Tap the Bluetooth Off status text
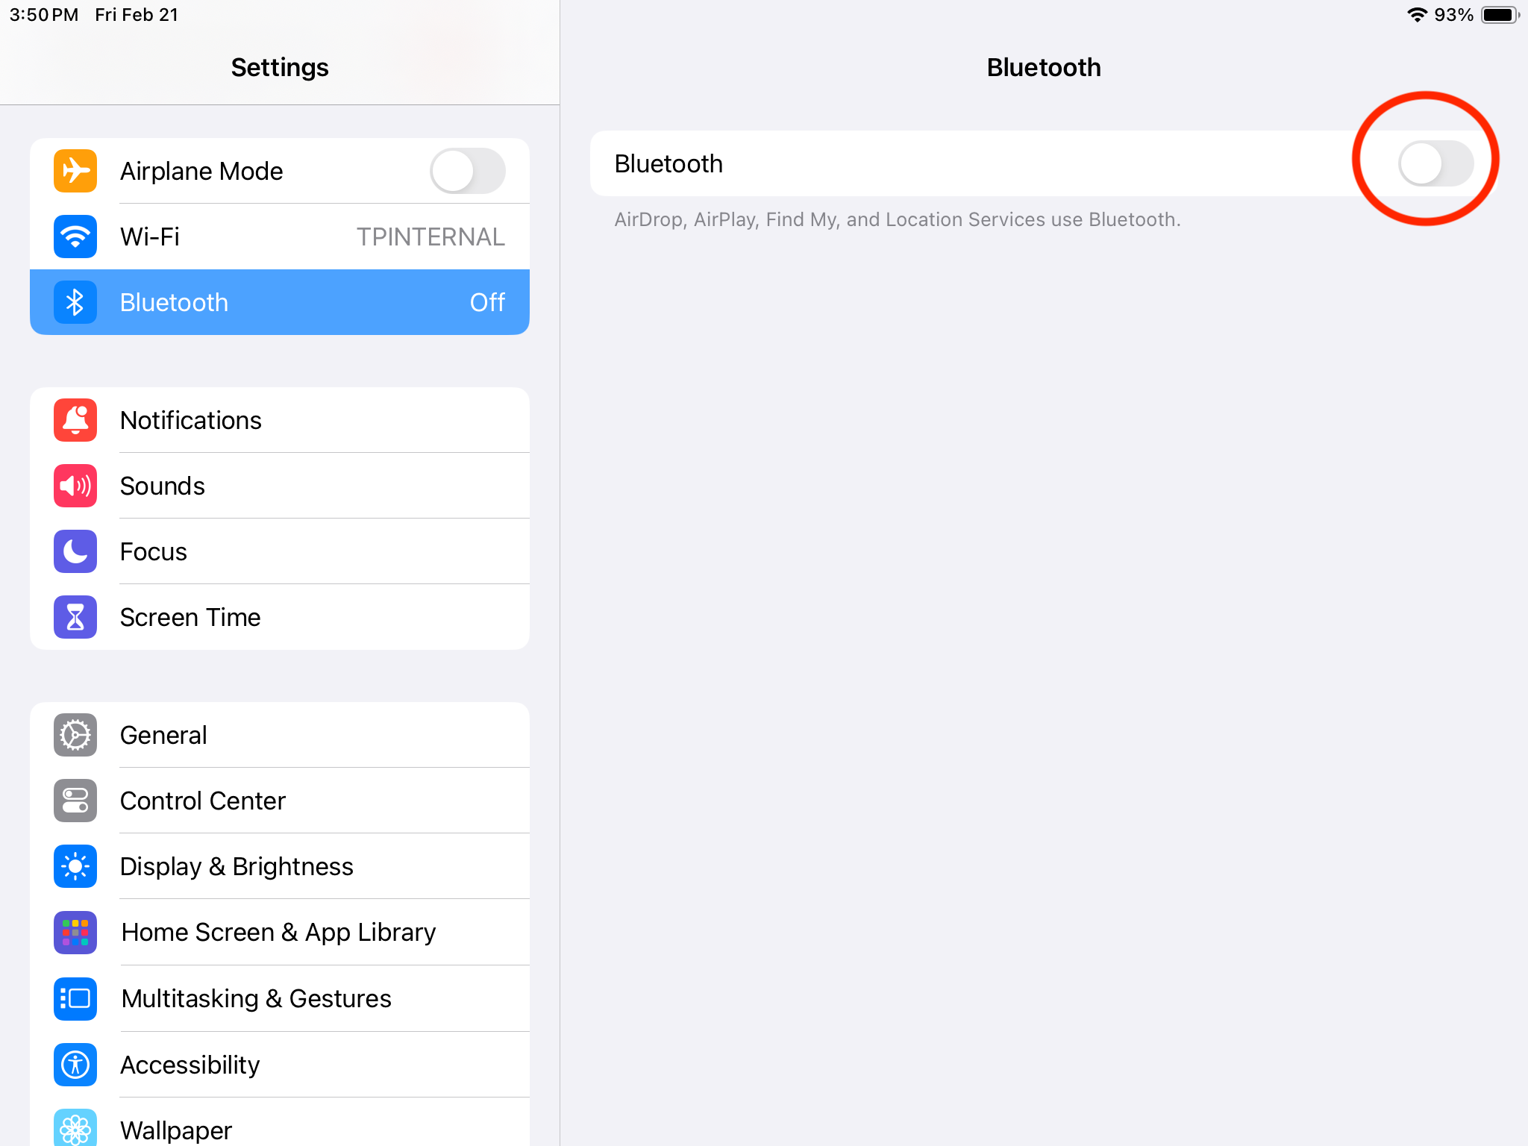This screenshot has height=1146, width=1528. tap(487, 302)
